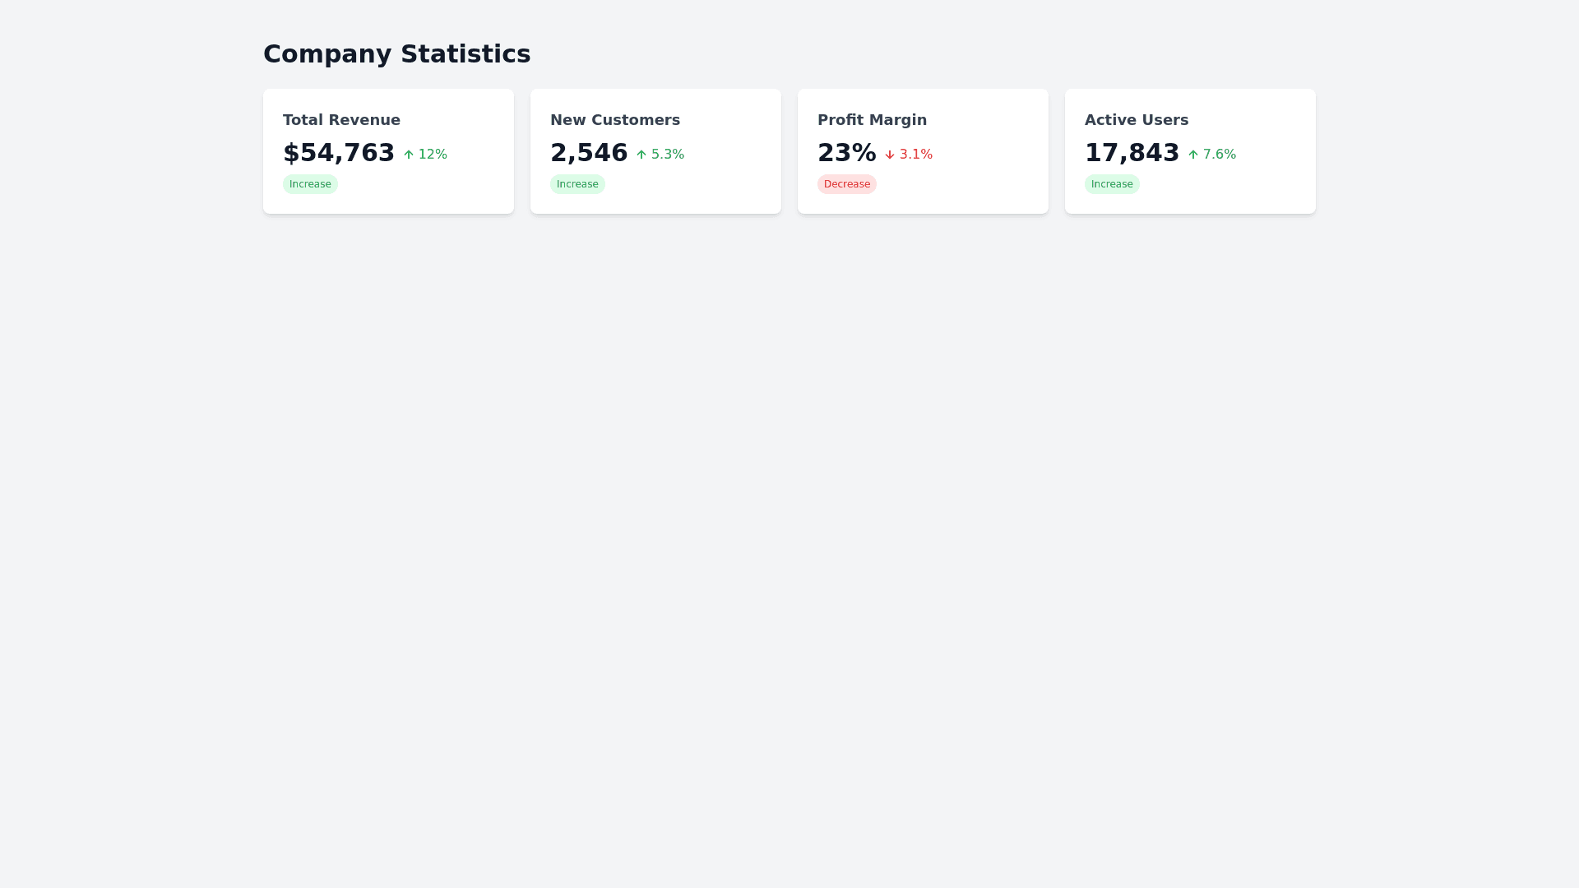The image size is (1579, 888).
Task: Click the Increase badge under Total Revenue
Action: [310, 184]
